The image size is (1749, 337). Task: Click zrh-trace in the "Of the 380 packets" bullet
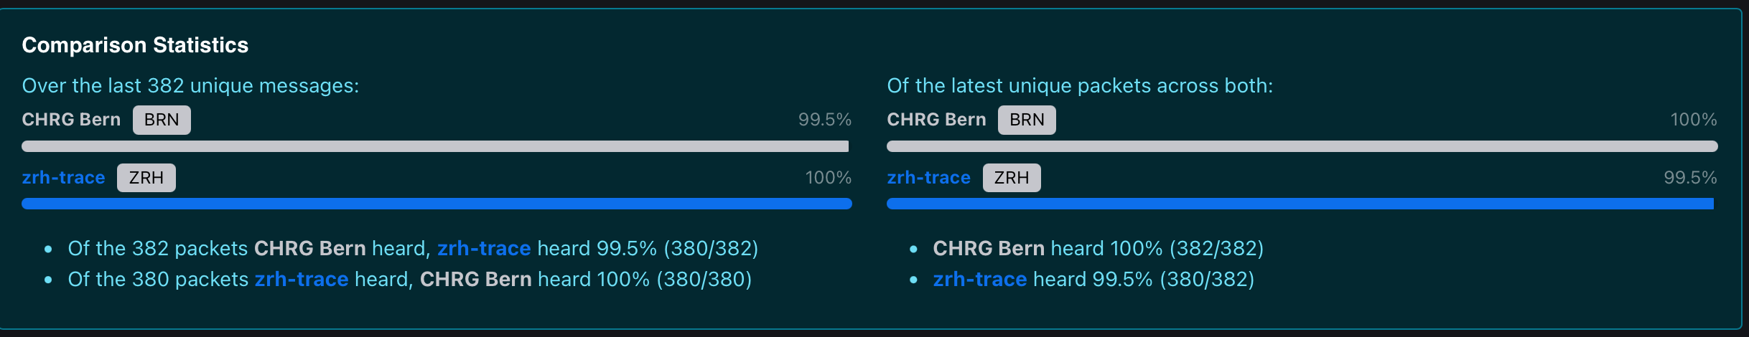(302, 280)
